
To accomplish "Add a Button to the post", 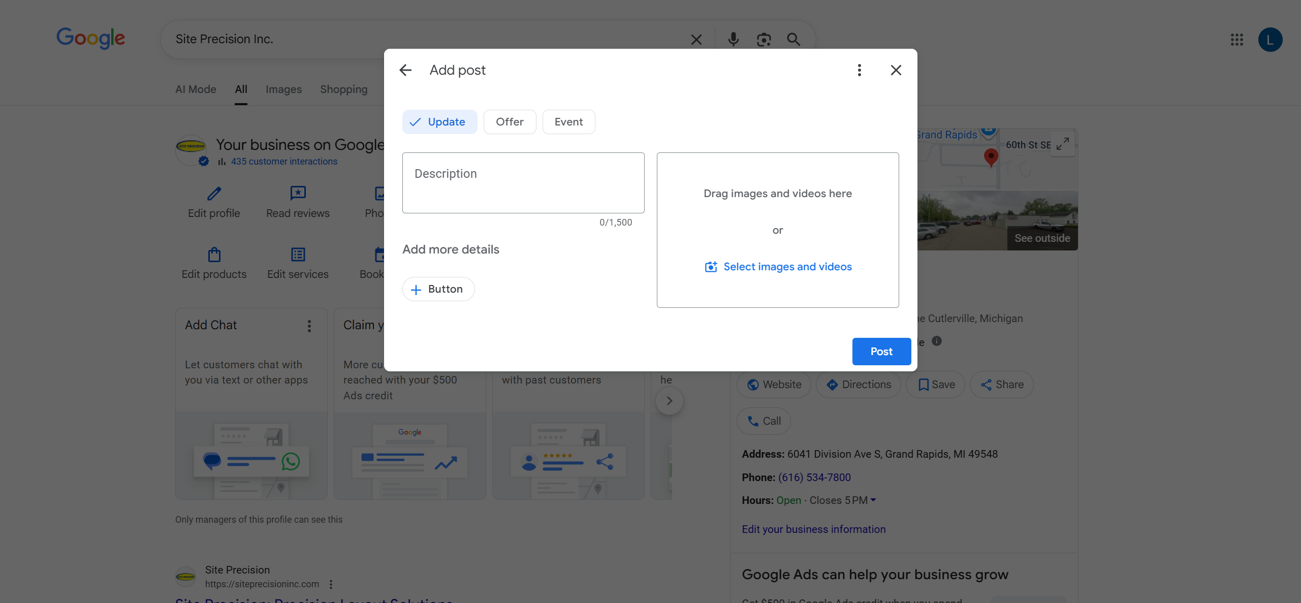I will coord(438,289).
